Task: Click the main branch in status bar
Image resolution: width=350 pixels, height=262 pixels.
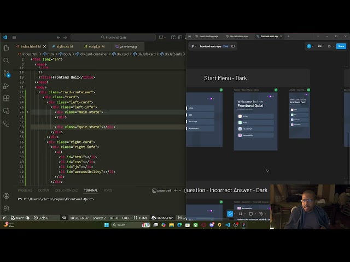Action: [x=17, y=218]
